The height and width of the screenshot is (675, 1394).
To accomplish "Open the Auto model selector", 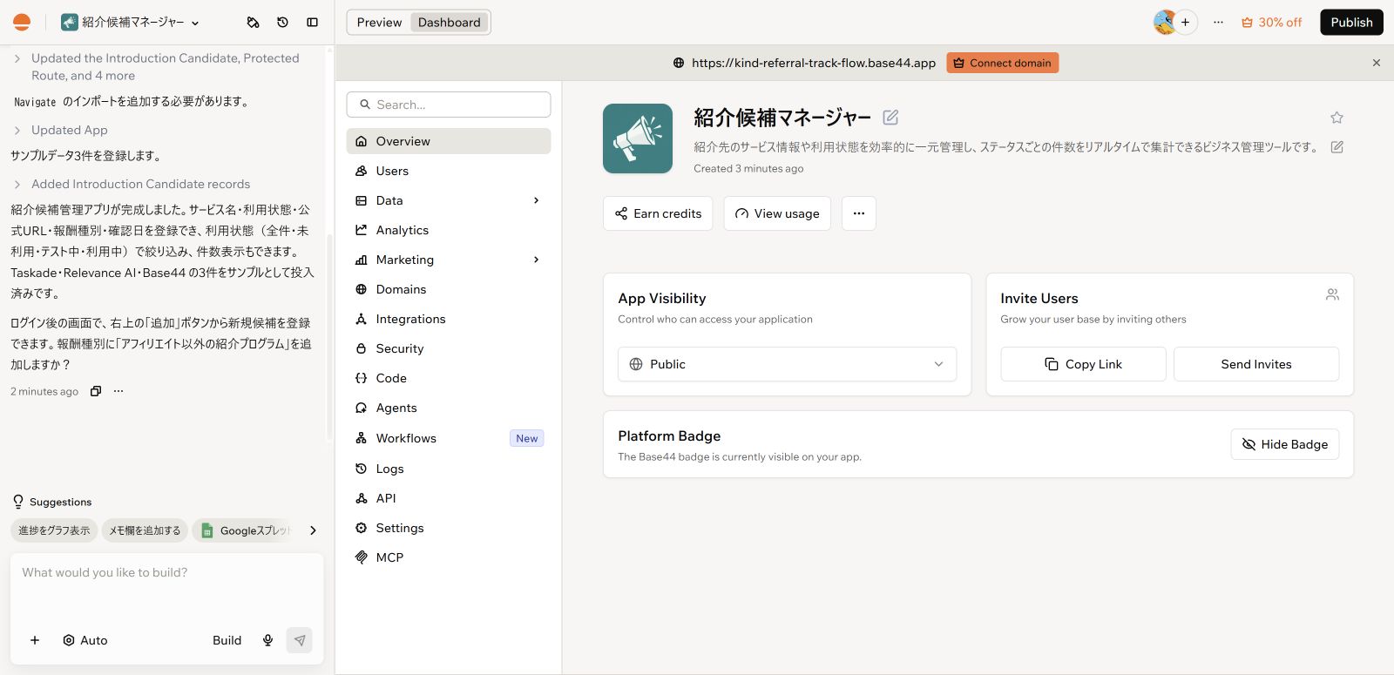I will pos(85,640).
